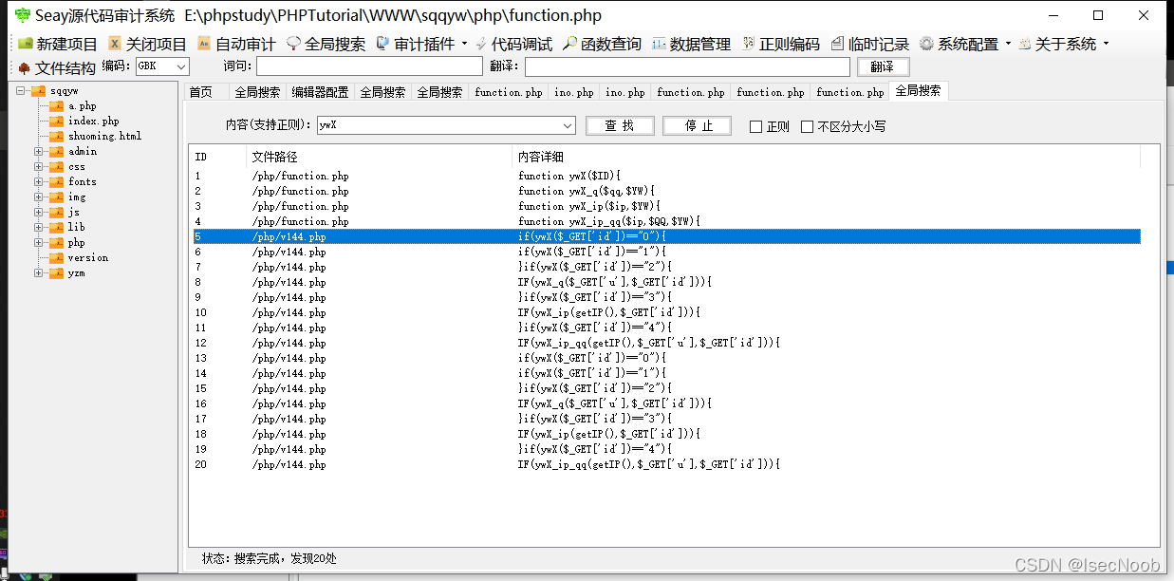This screenshot has width=1174, height=581.
Task: Click the 文件结构 tree icon
Action: coord(24,67)
